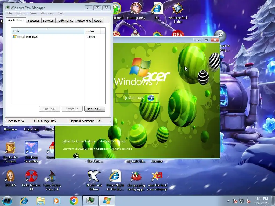Viewport: 275px width, 206px height.
Task: Switch to Task Manager taskbar button
Action: coord(91,201)
